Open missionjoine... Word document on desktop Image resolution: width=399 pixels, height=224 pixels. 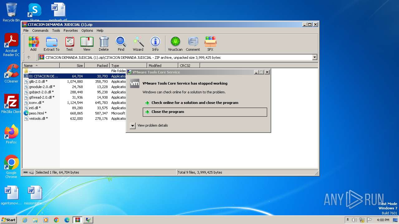(35, 195)
